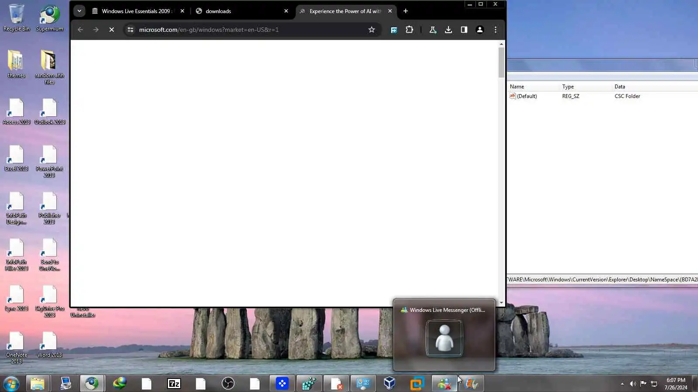Select the InfoPath Filler 2013 shortcut
The height and width of the screenshot is (392, 698).
(17, 254)
